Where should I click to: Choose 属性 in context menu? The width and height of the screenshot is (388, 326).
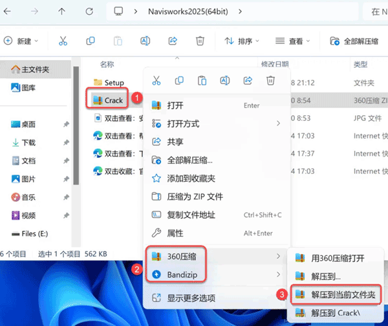217,233
